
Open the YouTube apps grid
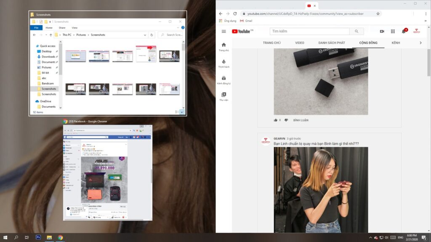(x=393, y=31)
